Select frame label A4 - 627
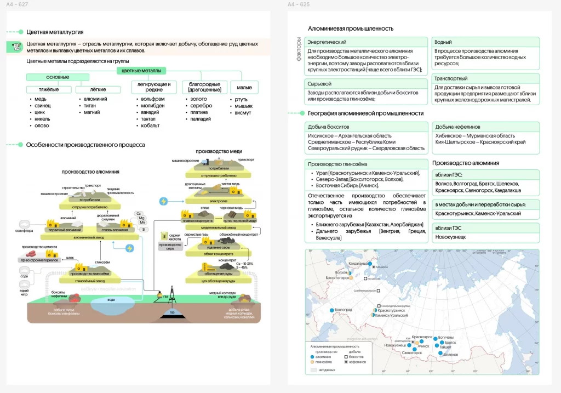This screenshot has height=393, width=561. point(18,5)
